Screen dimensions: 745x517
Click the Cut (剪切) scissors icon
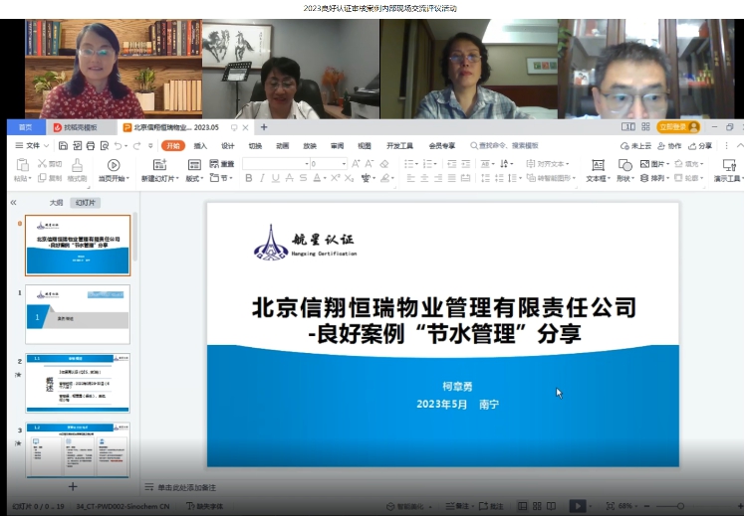click(x=44, y=163)
